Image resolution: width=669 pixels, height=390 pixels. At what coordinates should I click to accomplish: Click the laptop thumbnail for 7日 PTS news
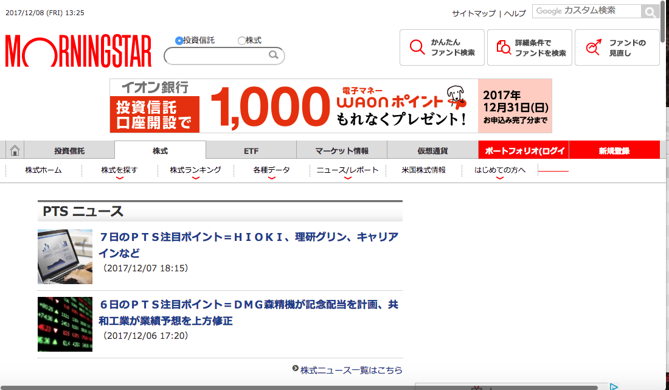65,257
